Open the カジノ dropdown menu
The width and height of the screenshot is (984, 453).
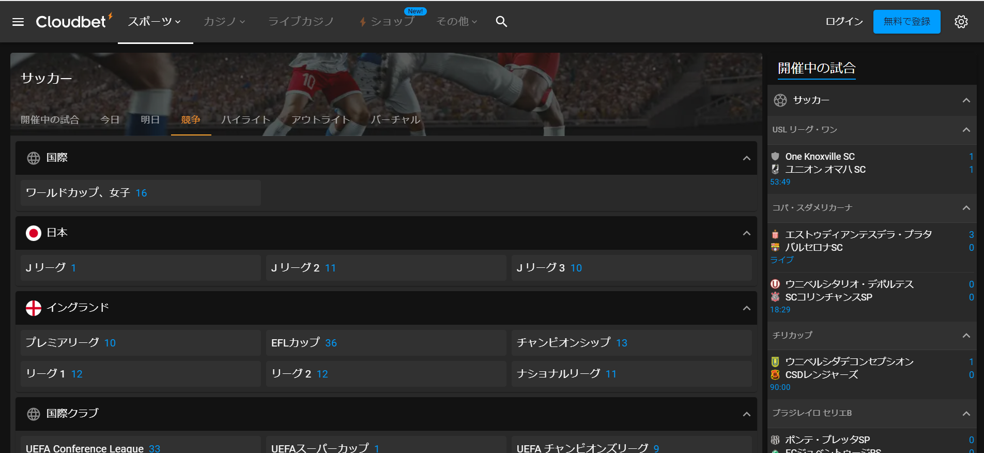(x=224, y=22)
